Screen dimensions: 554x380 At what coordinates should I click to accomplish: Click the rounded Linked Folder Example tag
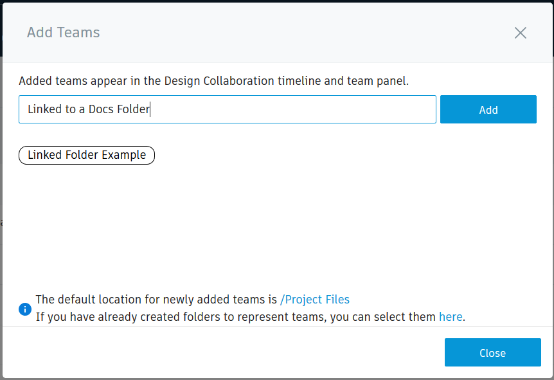87,155
